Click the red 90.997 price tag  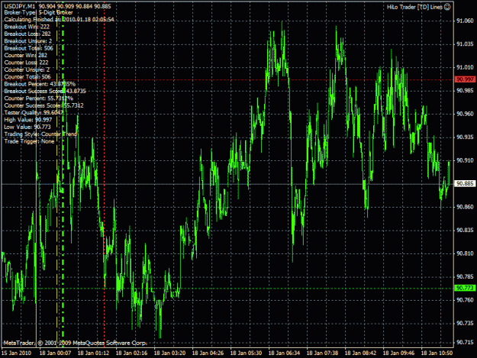tap(465, 79)
